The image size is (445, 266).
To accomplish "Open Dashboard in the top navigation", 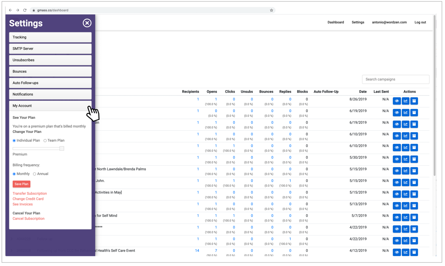I will point(335,22).
